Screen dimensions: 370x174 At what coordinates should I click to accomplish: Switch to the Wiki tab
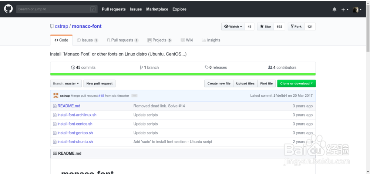[x=187, y=40]
